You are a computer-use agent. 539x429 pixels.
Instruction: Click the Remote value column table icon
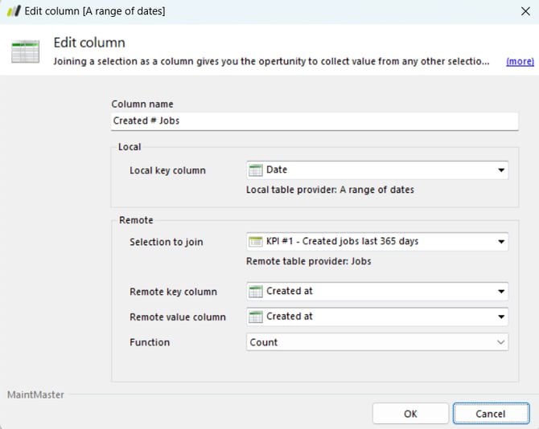[x=256, y=317]
